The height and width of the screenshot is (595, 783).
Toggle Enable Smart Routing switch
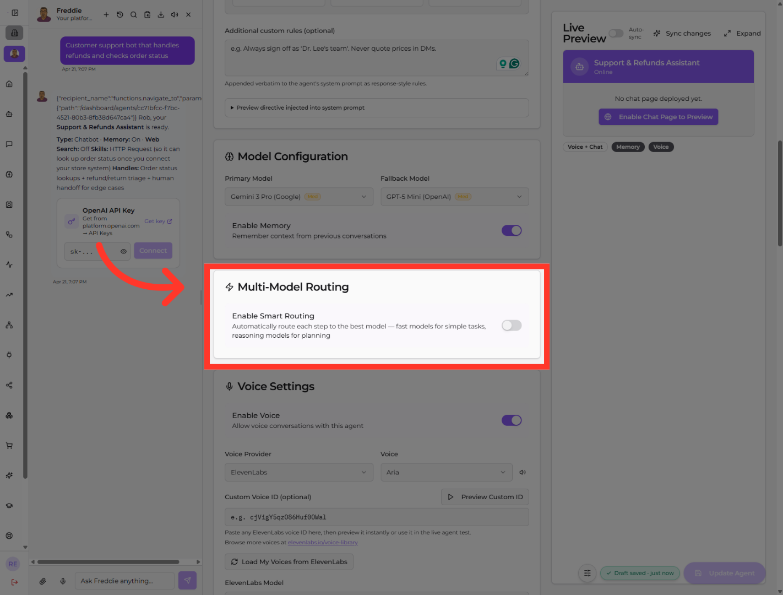point(512,326)
